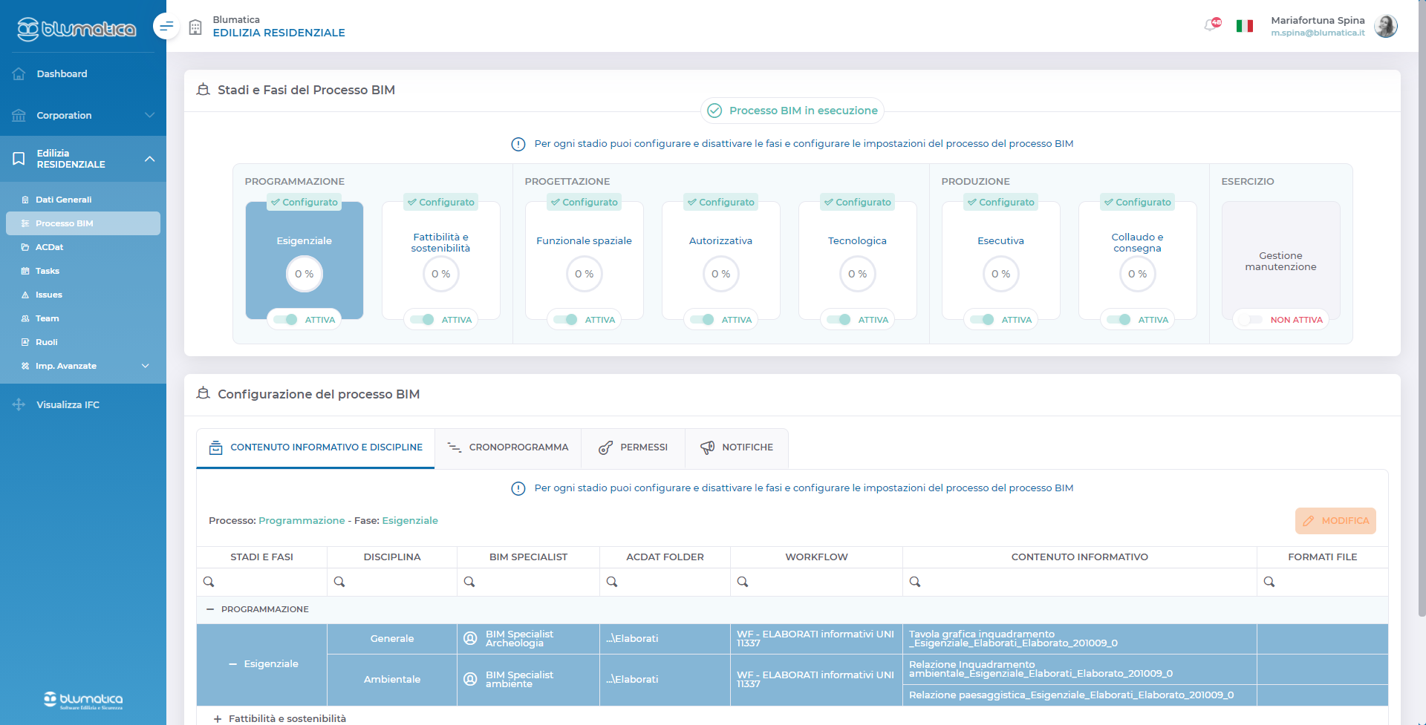
Task: Toggle Esigenziale phase ATTIVA switch
Action: click(285, 320)
